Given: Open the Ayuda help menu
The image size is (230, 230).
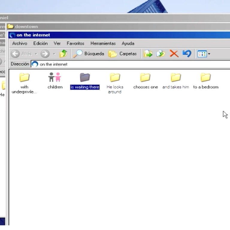Looking at the screenshot, I should click(128, 43).
